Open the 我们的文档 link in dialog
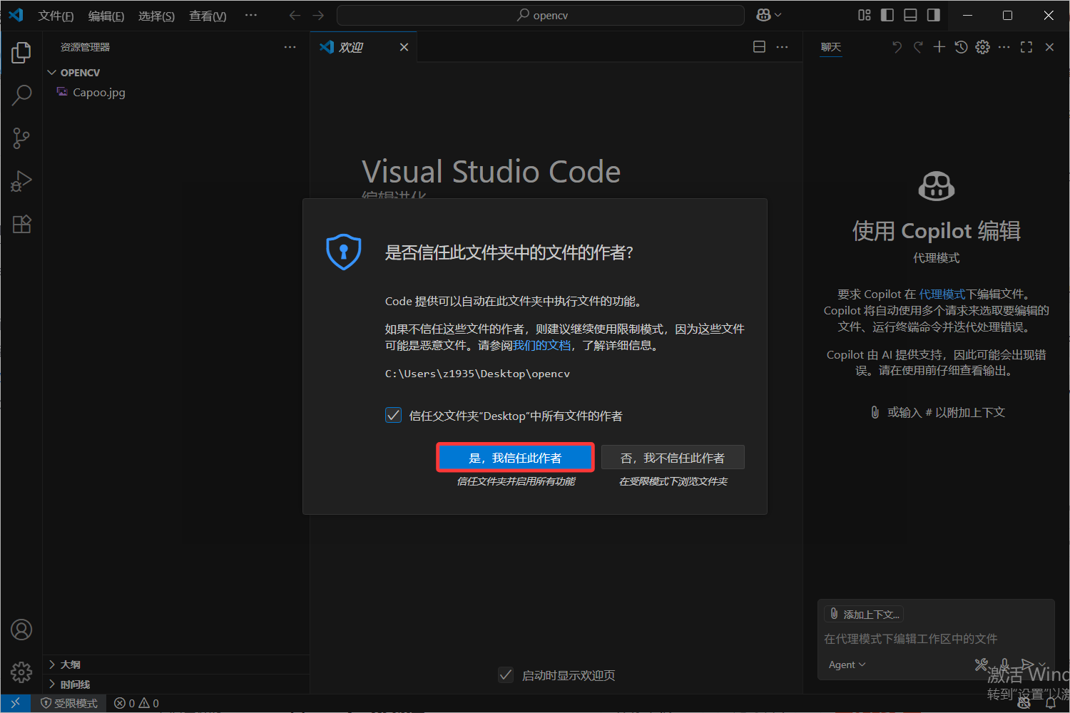This screenshot has width=1070, height=713. click(541, 344)
